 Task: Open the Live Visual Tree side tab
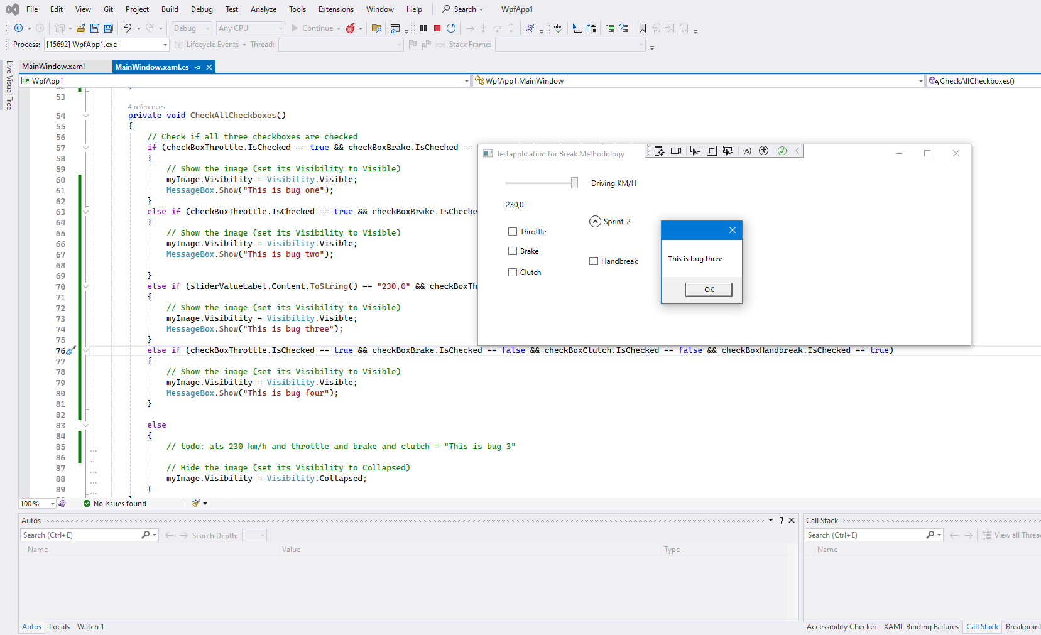(9, 85)
